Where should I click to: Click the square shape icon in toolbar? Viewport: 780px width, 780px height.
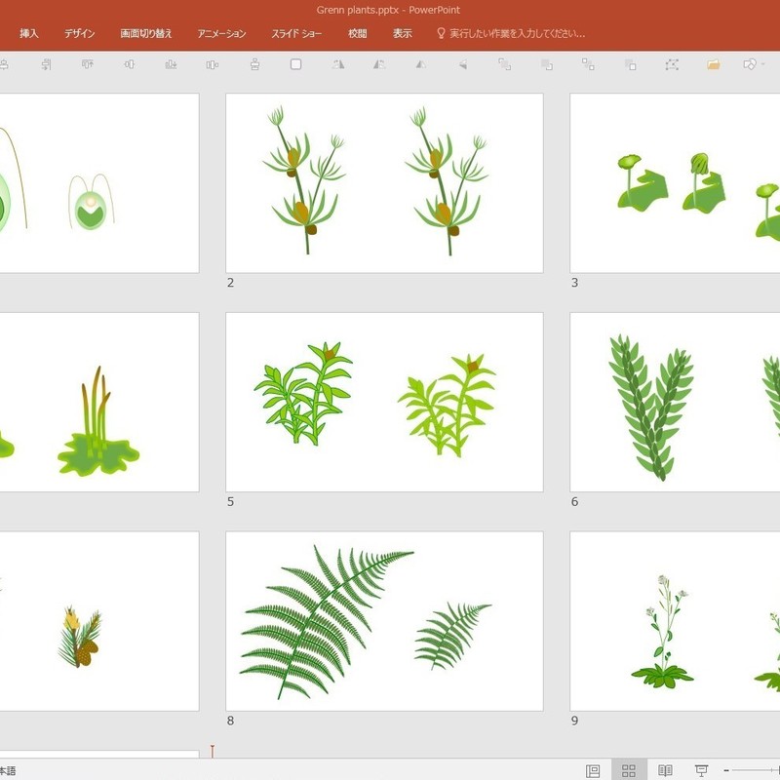click(296, 64)
